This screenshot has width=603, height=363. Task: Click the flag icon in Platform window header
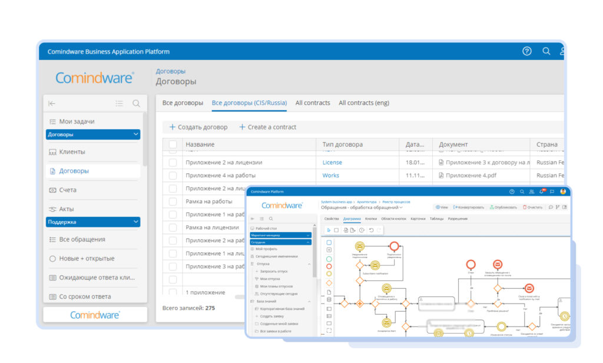[x=552, y=192]
